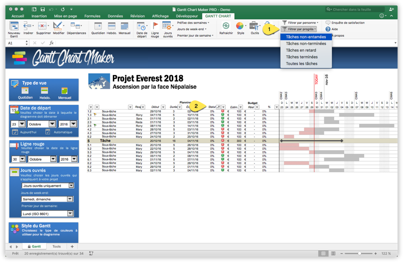Open Jours ouvrés uniquement combo box
The width and height of the screenshot is (403, 262).
point(71,185)
